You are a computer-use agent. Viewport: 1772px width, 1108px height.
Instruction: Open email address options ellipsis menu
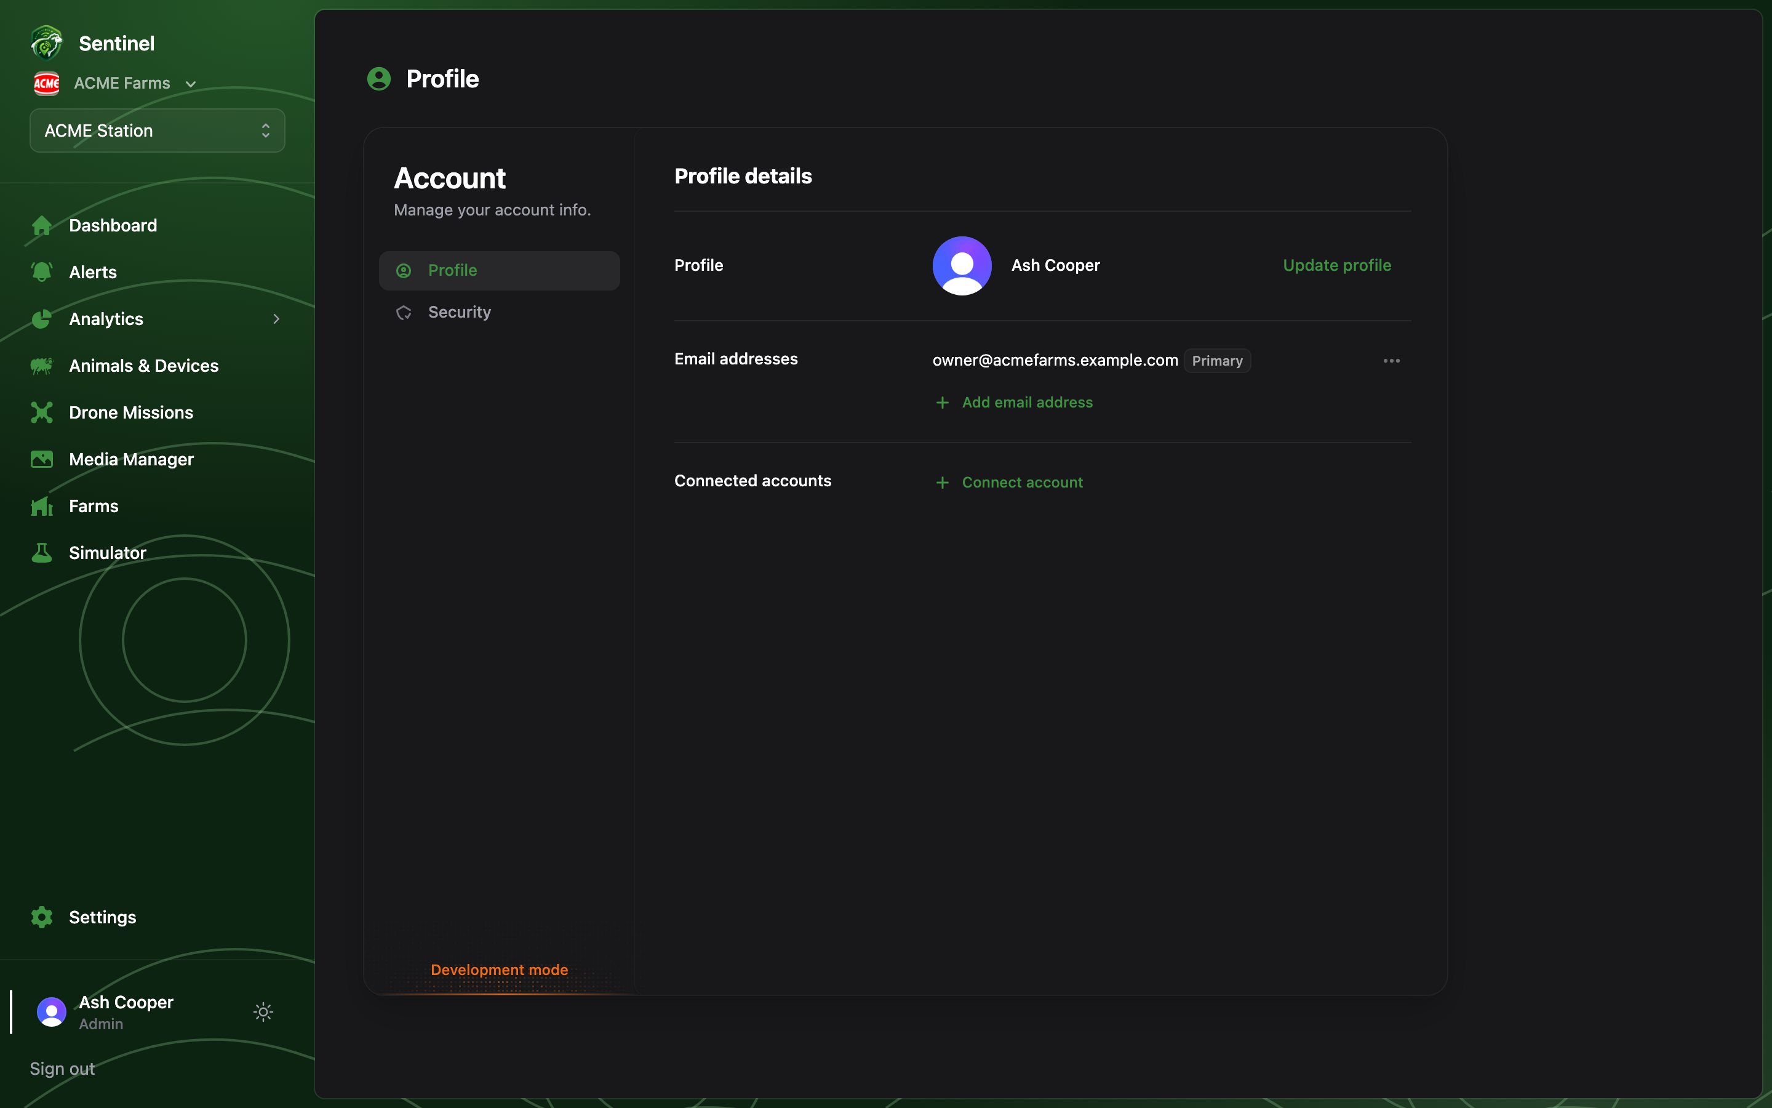click(1391, 361)
